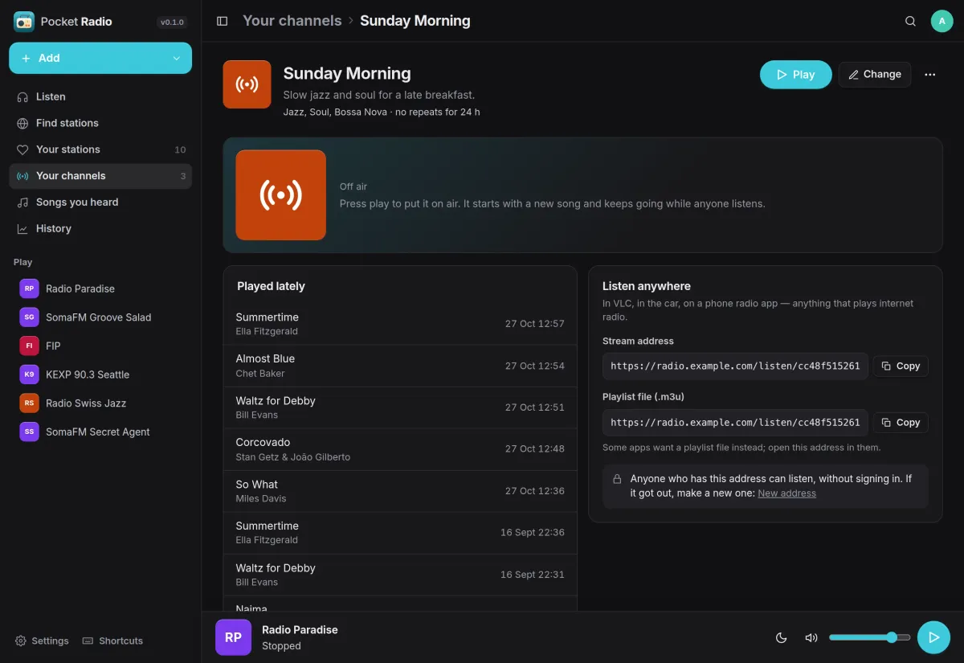Click the Corcovado track row
Viewport: 964px width, 663px height.
[400, 449]
